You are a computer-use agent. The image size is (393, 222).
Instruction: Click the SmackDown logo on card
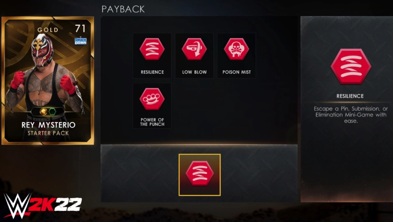click(x=80, y=41)
